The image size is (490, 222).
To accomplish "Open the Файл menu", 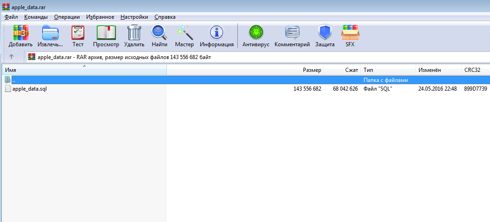I will point(11,17).
